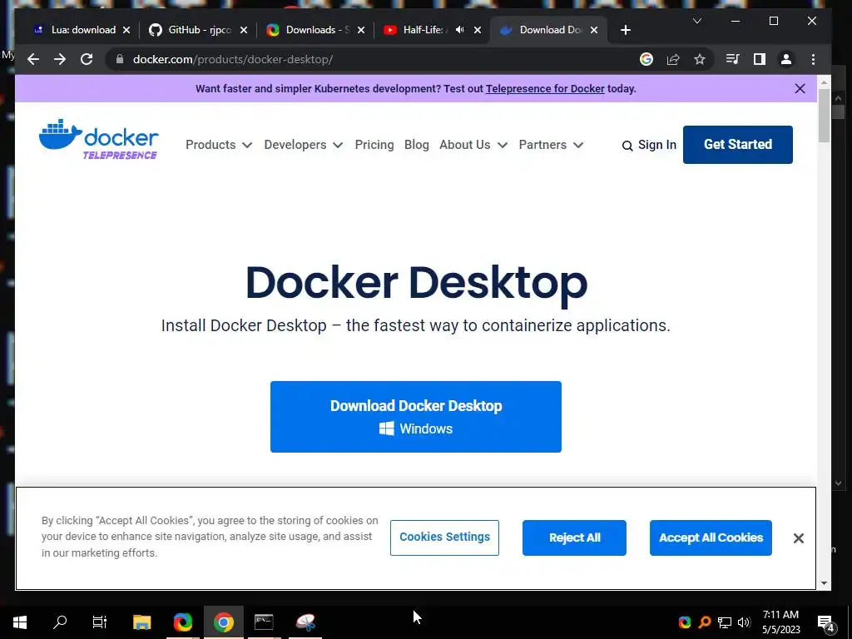Image resolution: width=852 pixels, height=639 pixels.
Task: Open the Pricing page
Action: click(x=374, y=145)
